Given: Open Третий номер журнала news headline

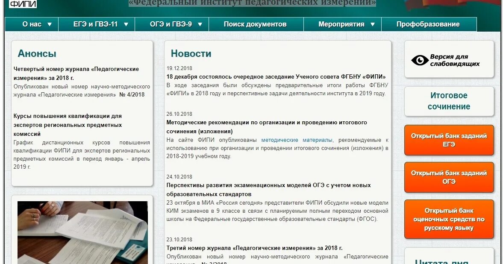Looking at the screenshot, I should [x=254, y=248].
